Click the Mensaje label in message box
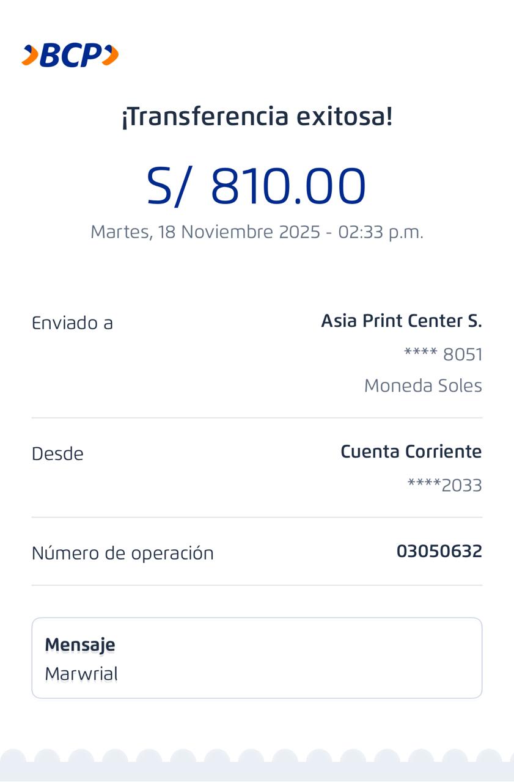The image size is (514, 782). click(x=80, y=645)
